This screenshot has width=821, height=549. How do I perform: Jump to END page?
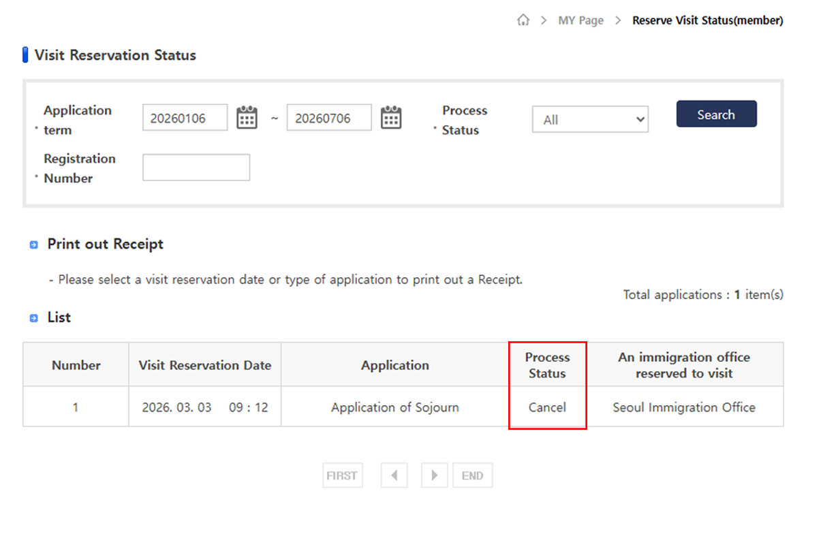[x=472, y=475]
